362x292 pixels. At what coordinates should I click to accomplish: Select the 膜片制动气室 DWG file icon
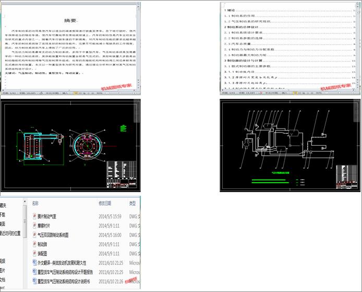coord(34,216)
